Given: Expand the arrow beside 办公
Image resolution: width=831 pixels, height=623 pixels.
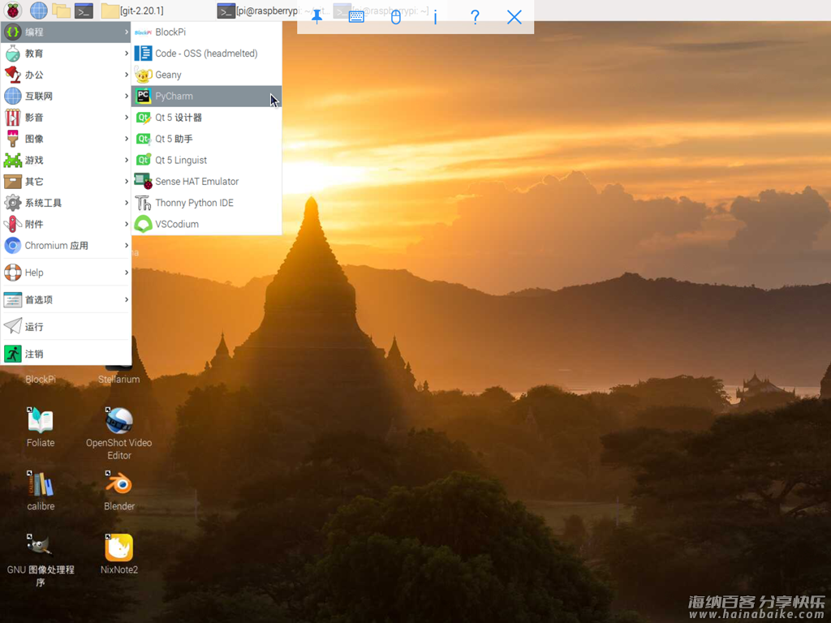Looking at the screenshot, I should [x=126, y=75].
